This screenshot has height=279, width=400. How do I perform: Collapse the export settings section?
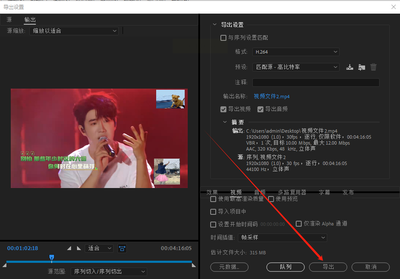coord(214,25)
